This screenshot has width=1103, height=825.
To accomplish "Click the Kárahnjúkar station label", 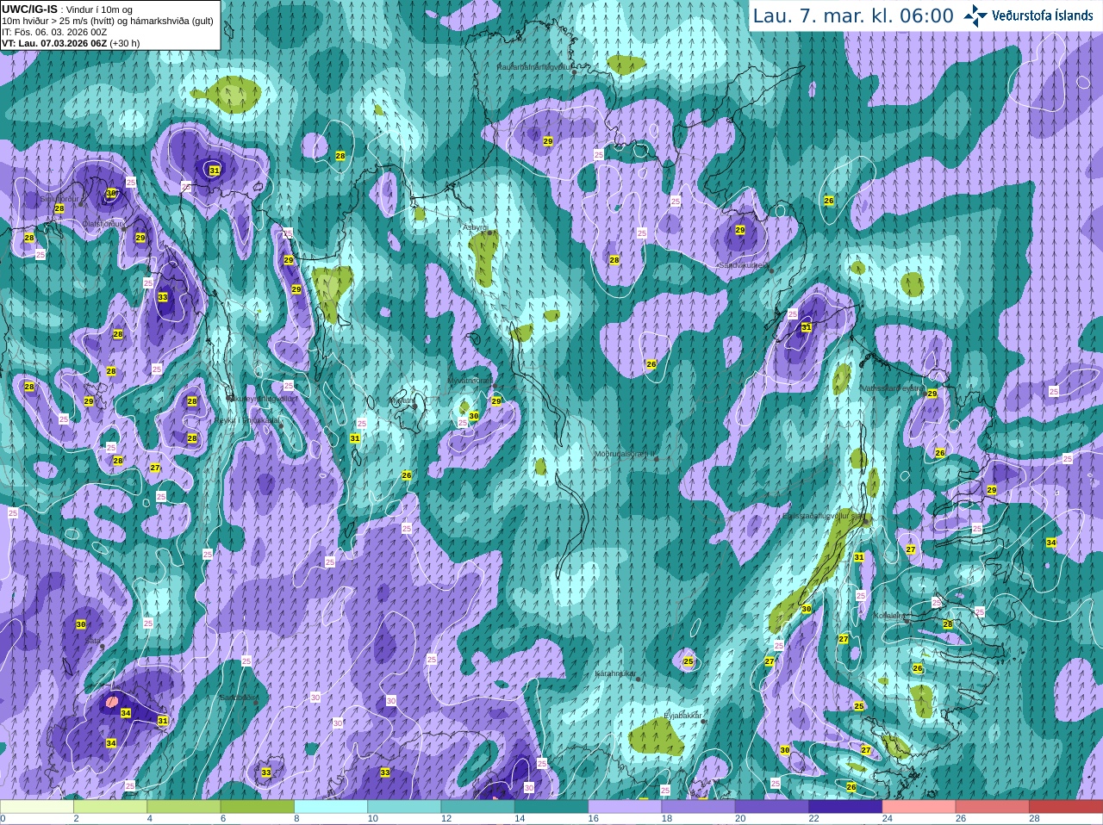I will coord(615,673).
